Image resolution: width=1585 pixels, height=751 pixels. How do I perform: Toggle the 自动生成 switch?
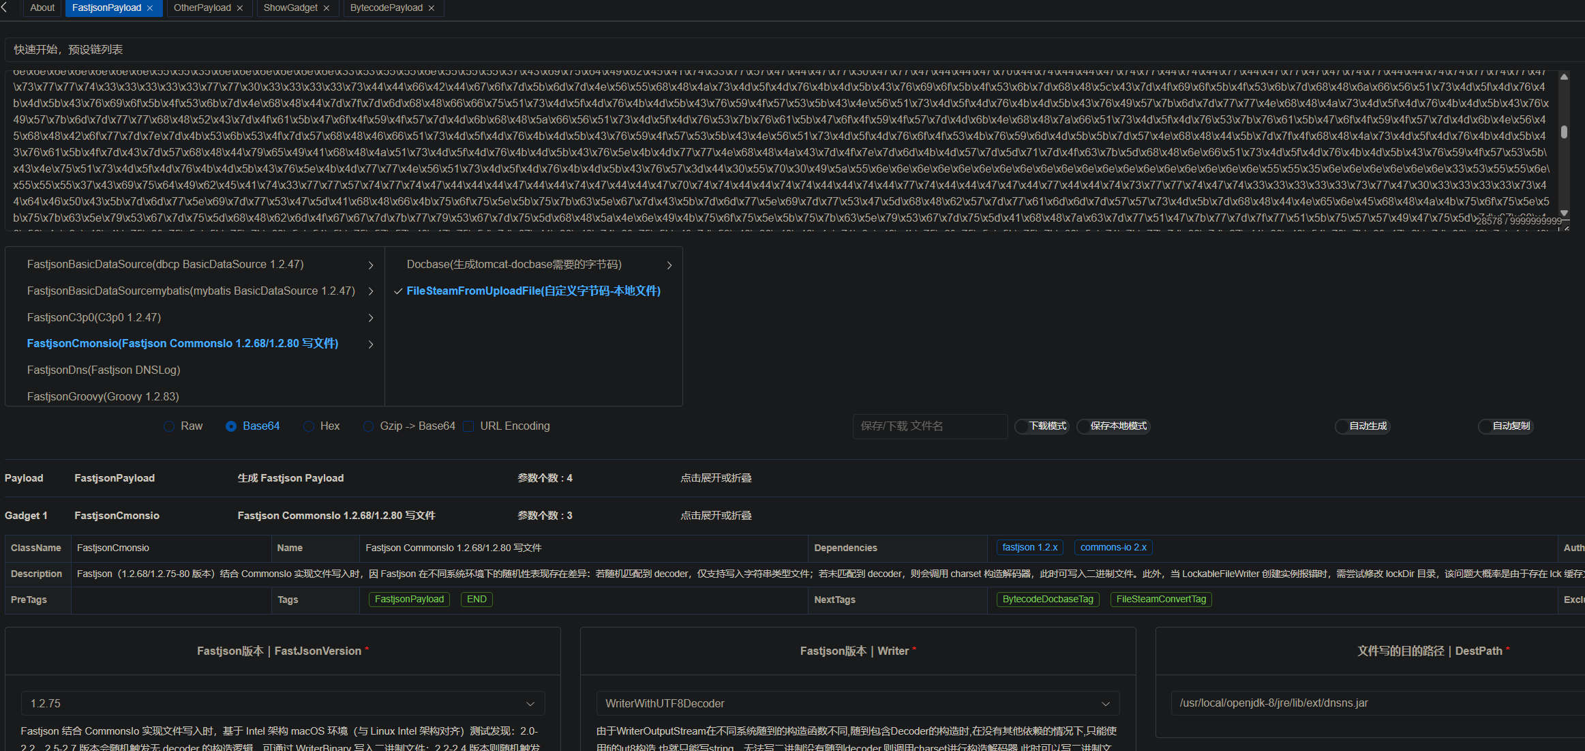click(x=1361, y=426)
